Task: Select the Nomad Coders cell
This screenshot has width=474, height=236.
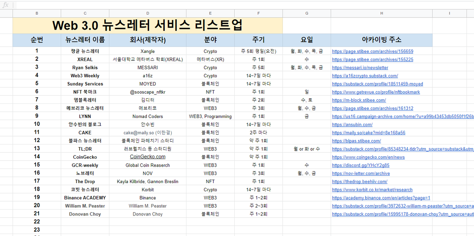Action: point(148,116)
